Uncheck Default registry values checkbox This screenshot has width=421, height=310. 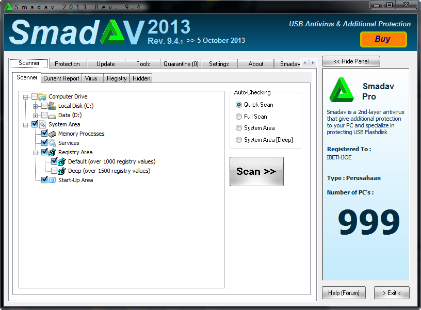pyautogui.click(x=54, y=161)
